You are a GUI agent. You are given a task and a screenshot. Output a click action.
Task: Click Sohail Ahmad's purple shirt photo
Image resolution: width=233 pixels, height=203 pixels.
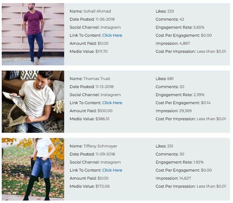pos(33,34)
